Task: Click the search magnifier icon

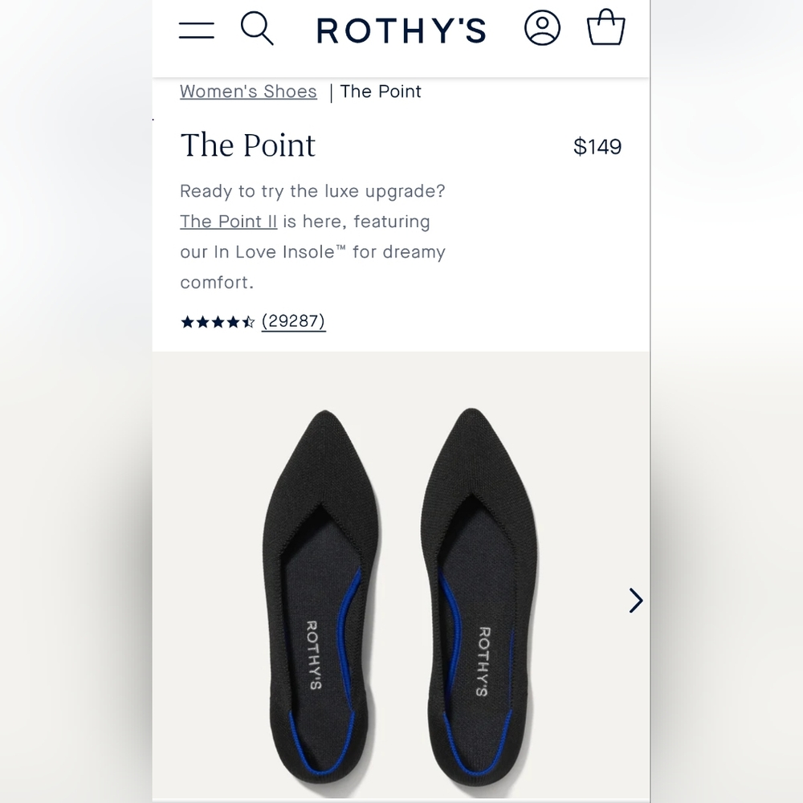Action: pyautogui.click(x=258, y=29)
